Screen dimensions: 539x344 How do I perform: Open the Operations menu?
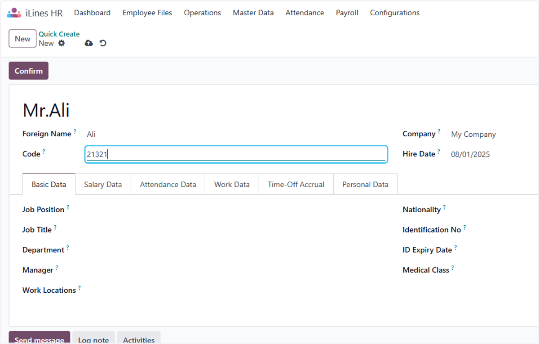[203, 13]
